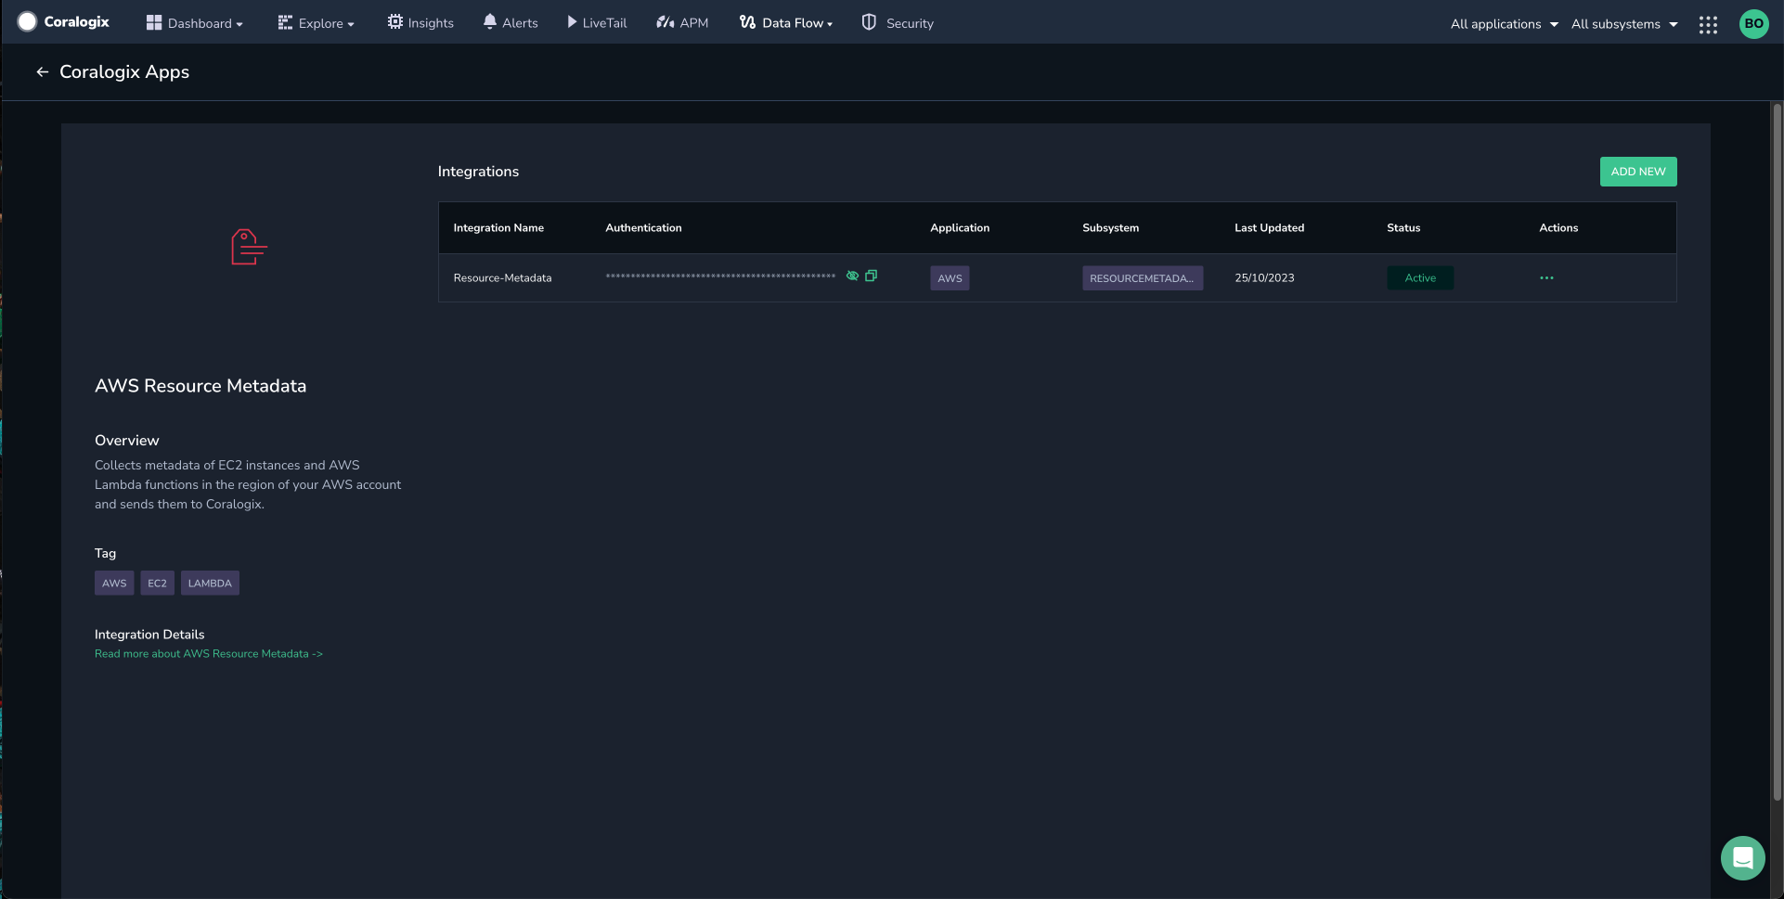Click the AWS application tag in table
This screenshot has width=1784, height=899.
point(950,278)
